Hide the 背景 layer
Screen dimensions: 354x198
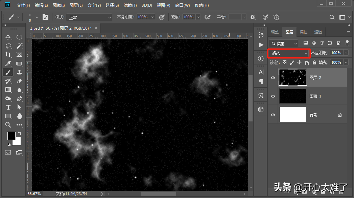click(x=273, y=115)
